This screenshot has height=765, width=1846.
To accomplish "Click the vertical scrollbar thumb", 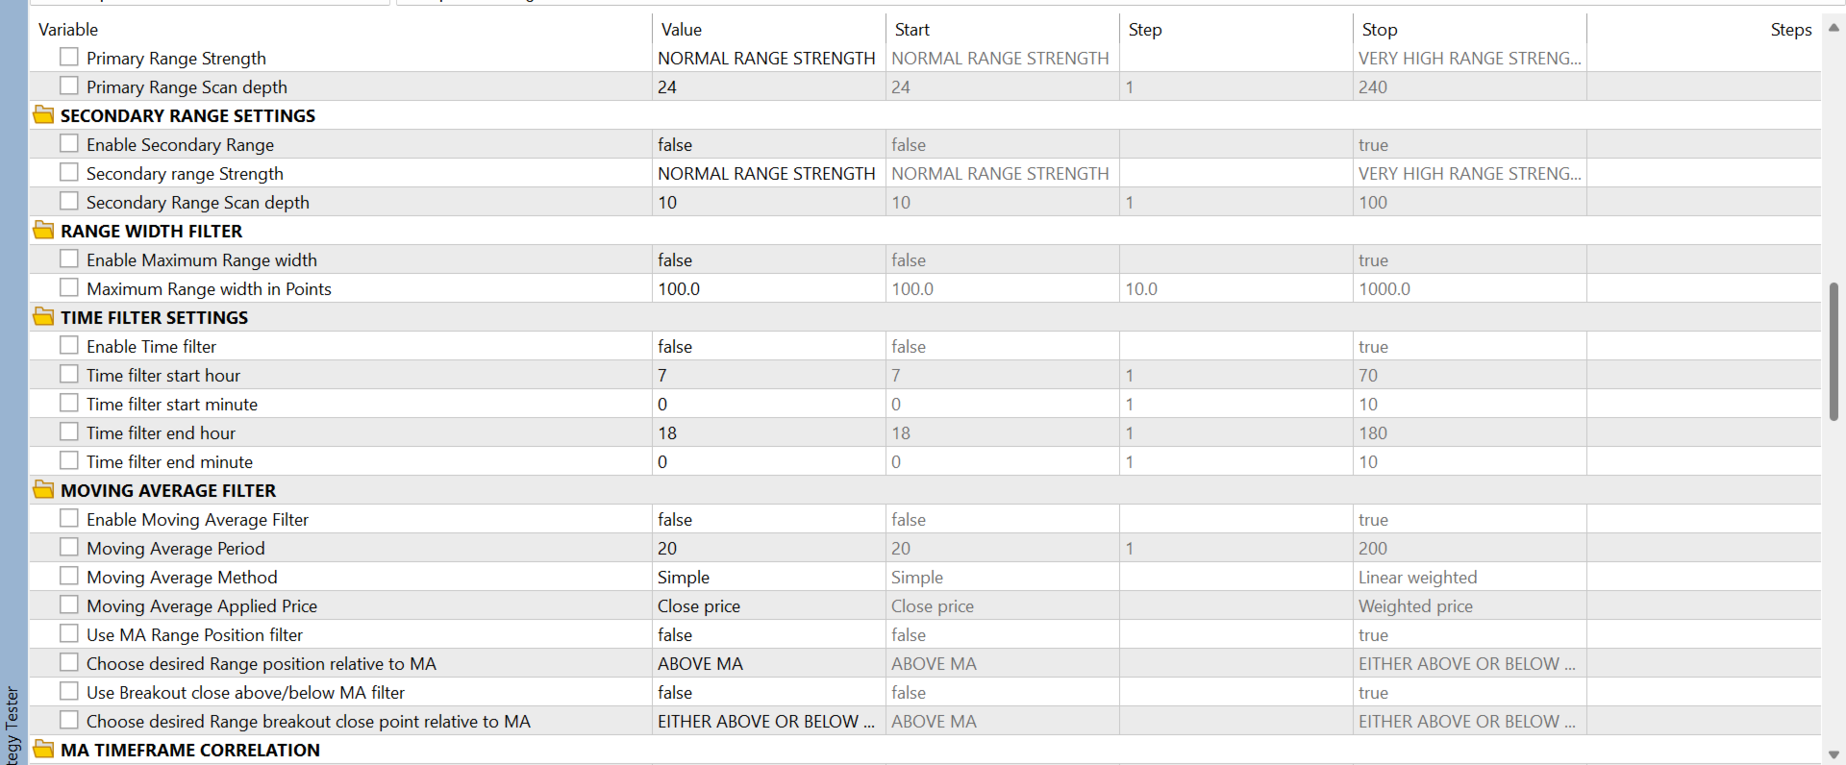I will (1834, 351).
